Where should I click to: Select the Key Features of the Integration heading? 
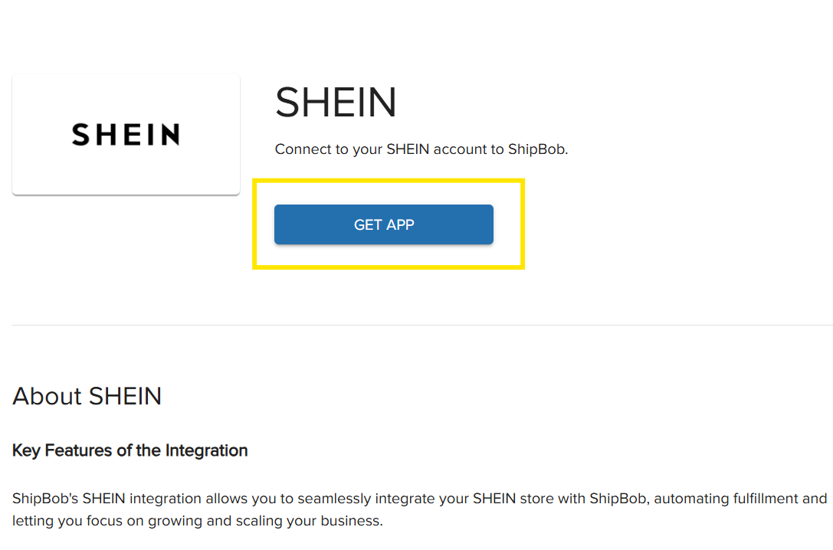(x=130, y=450)
